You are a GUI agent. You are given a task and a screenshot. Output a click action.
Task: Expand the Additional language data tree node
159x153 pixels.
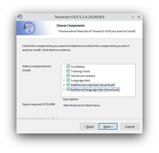click(64, 90)
